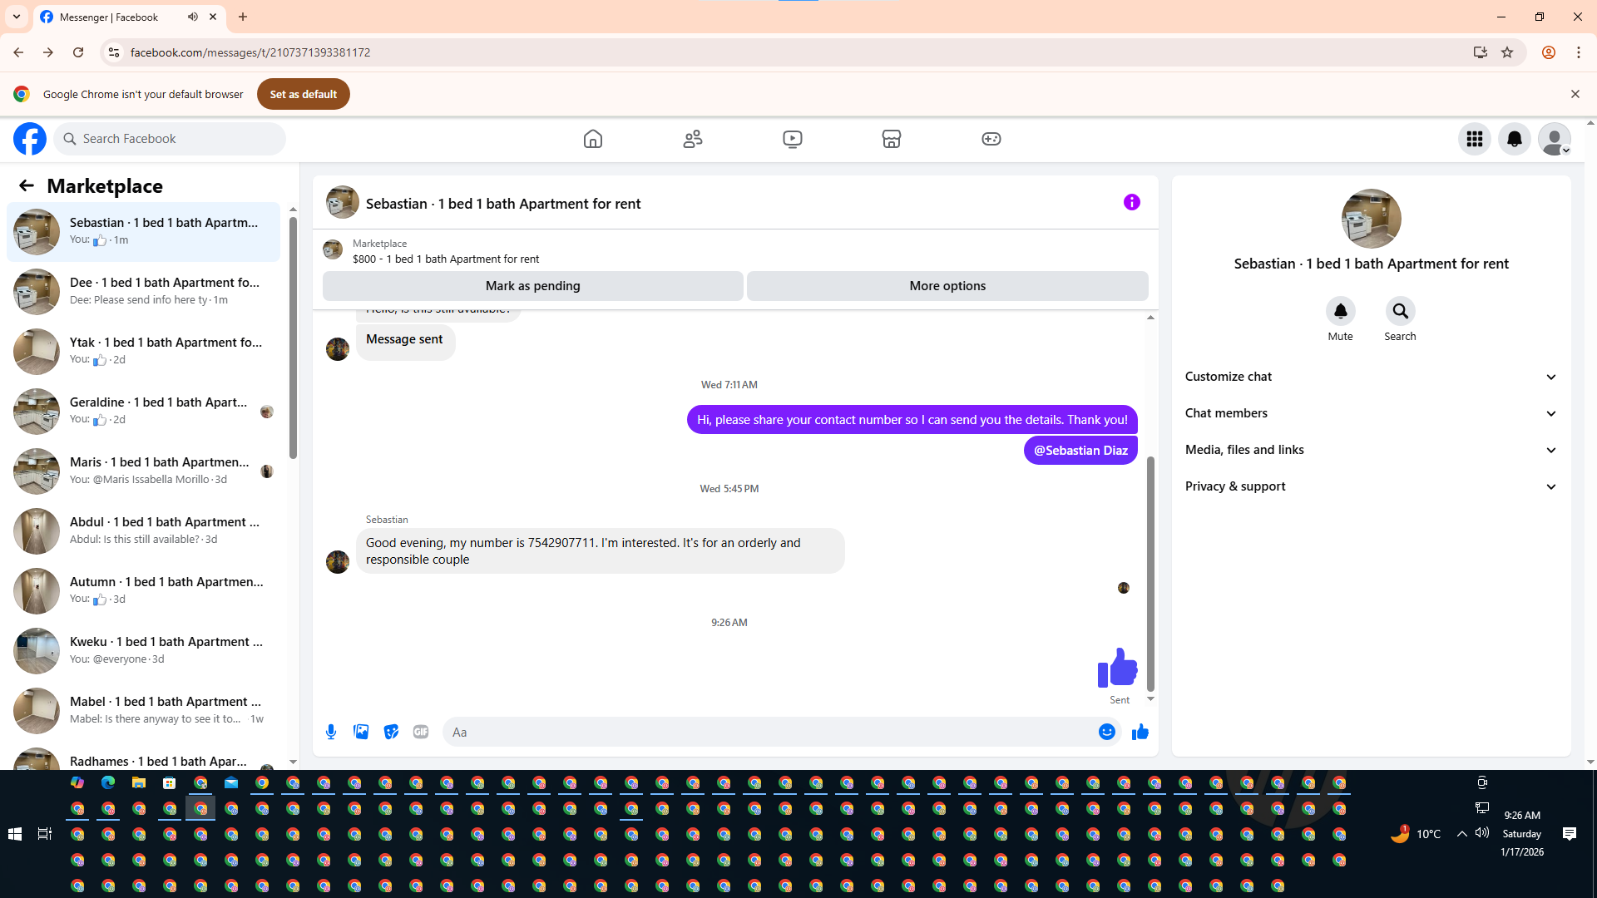Open the GIF picker icon

coord(421,732)
